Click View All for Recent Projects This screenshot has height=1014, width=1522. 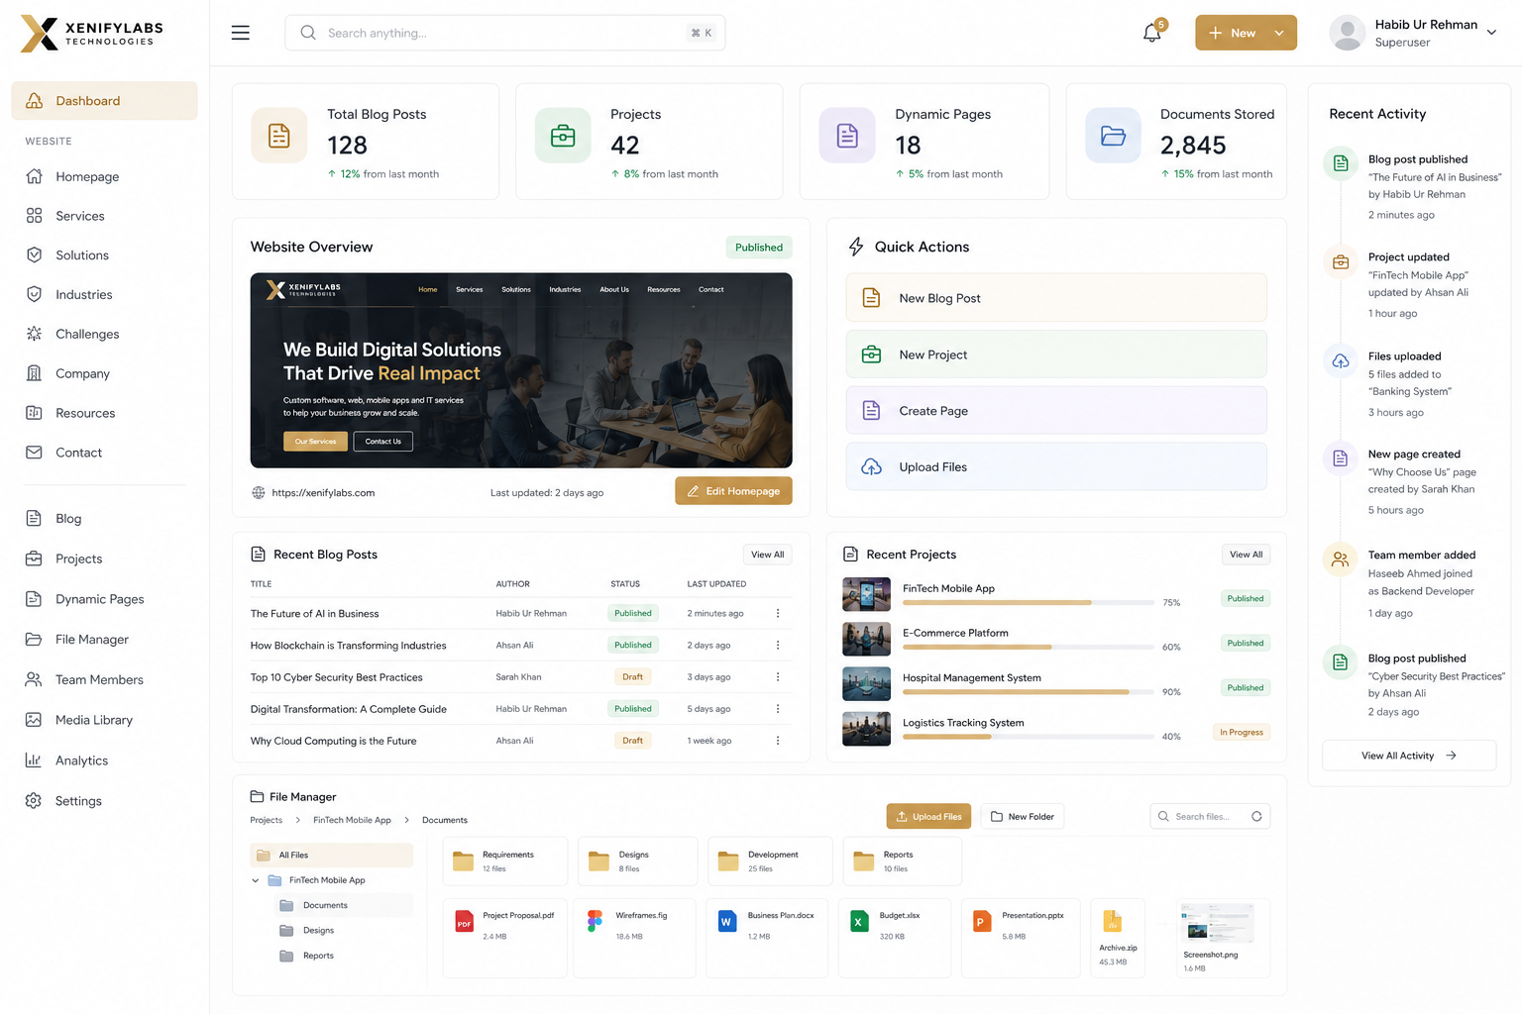[x=1246, y=555]
